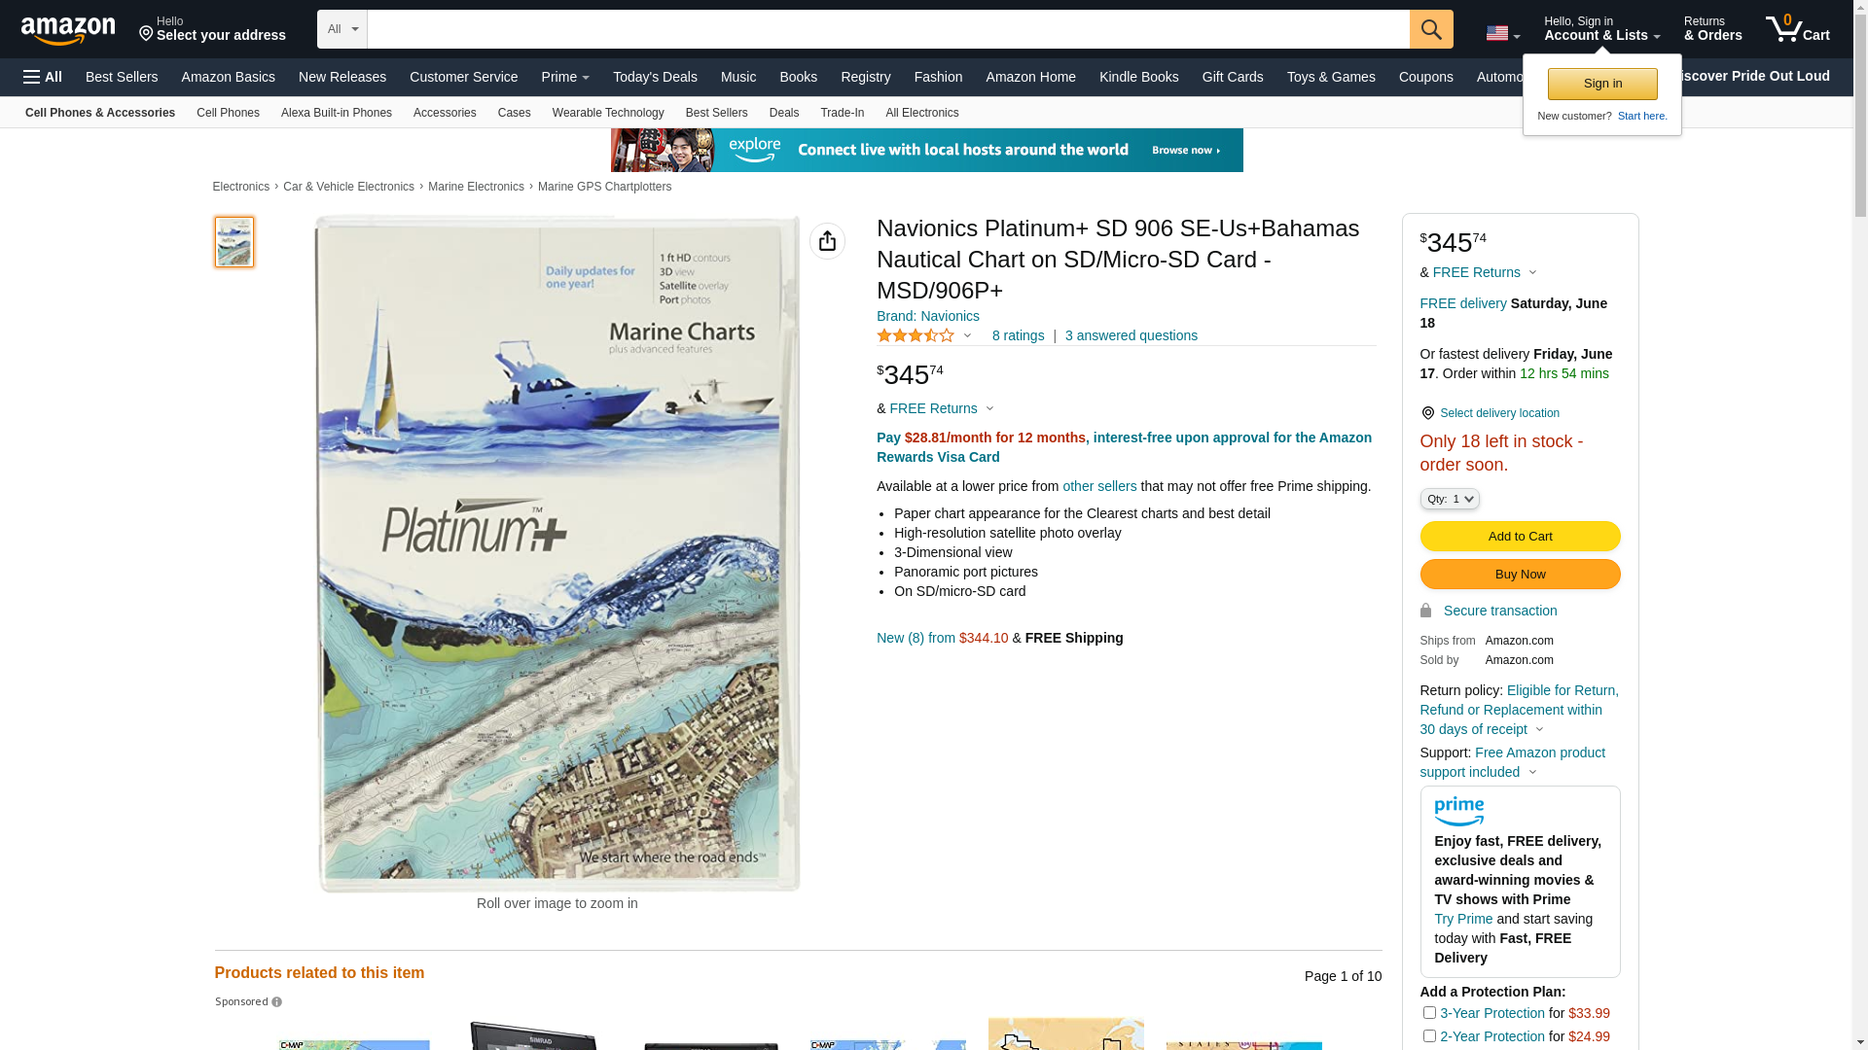Click the product image thumbnail
The image size is (1868, 1050).
coord(234,242)
